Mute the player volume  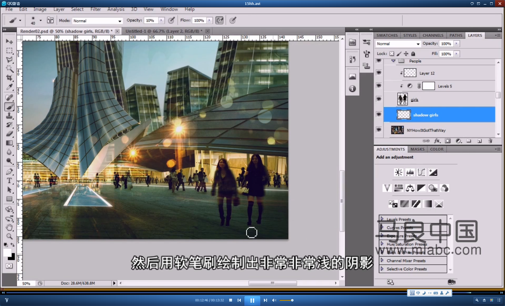click(274, 300)
